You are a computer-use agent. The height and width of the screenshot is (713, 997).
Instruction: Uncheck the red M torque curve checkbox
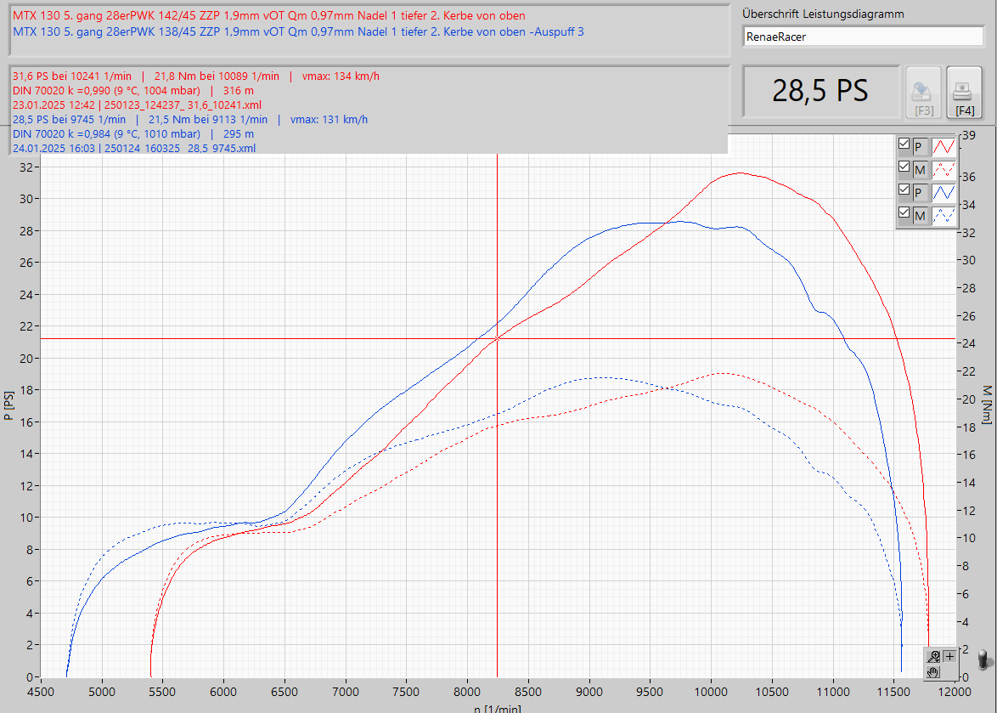904,168
